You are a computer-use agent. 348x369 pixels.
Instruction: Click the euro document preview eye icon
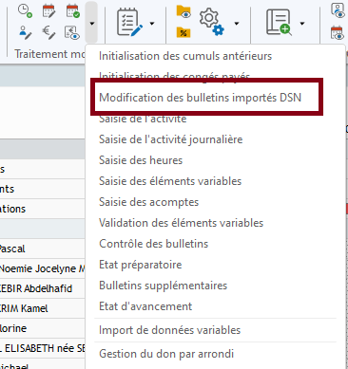pyautogui.click(x=72, y=32)
